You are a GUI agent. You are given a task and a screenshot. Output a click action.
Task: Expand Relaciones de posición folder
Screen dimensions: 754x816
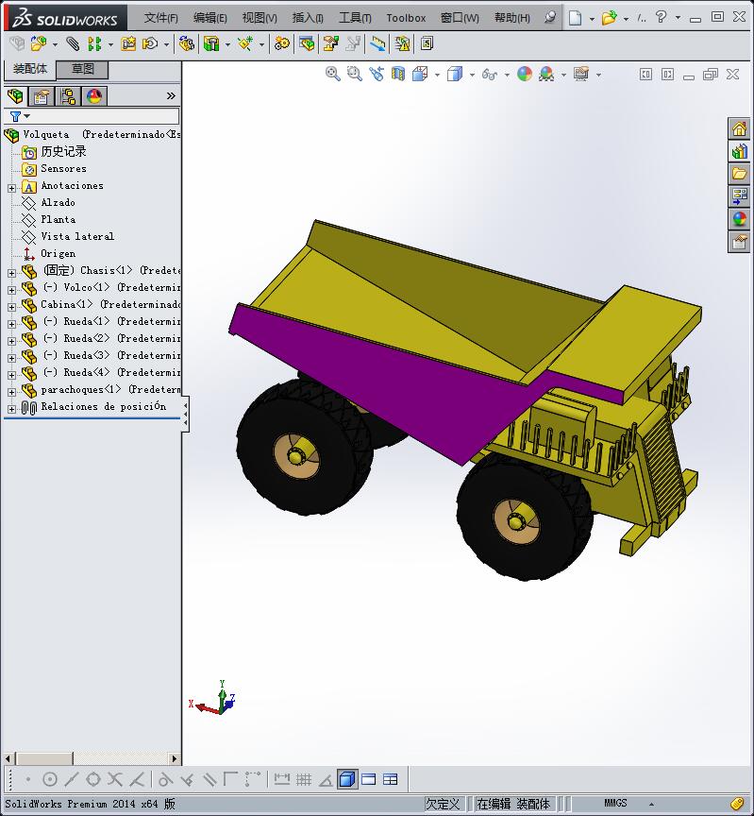point(11,409)
